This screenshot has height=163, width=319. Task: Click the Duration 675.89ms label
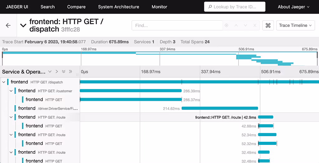110,42
